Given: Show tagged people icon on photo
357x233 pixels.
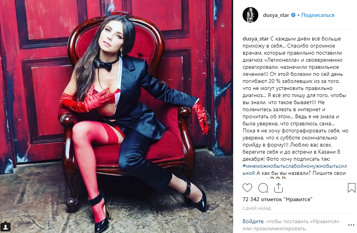Looking at the screenshot, I should [6, 227].
